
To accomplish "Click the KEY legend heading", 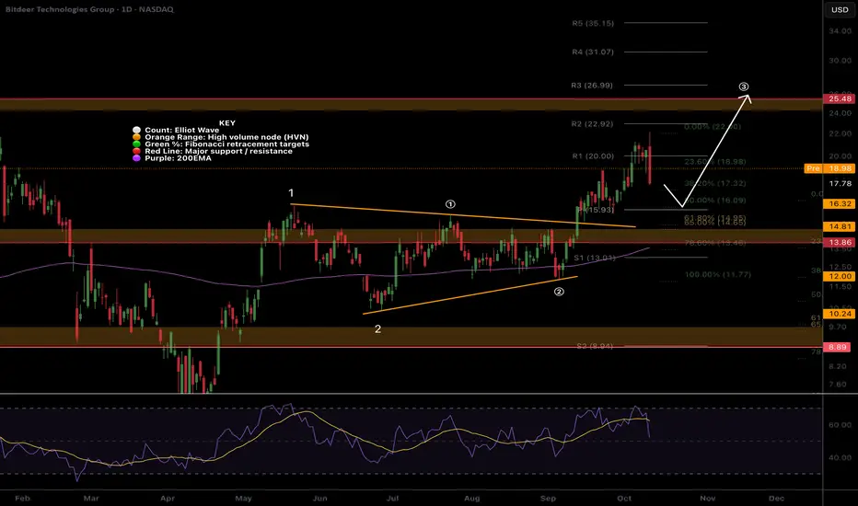I will 226,121.
